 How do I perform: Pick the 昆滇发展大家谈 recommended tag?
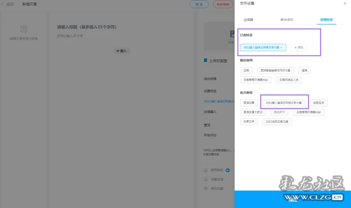(253, 112)
